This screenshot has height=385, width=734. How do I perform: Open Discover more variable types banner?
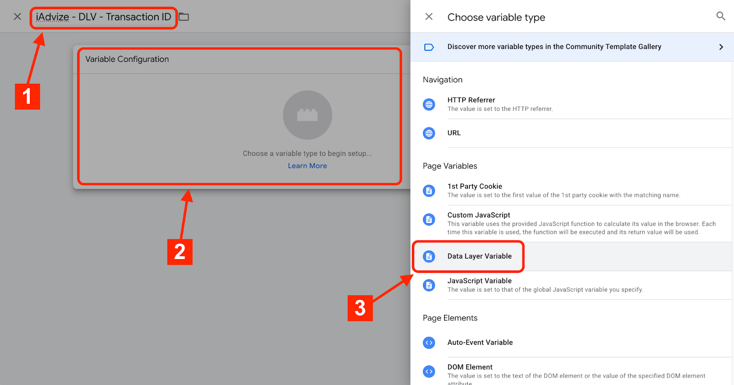coord(554,47)
